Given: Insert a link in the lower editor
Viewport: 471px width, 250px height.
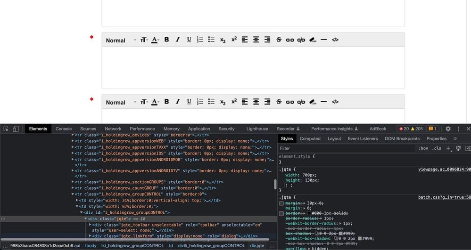Looking at the screenshot, I should 290,102.
